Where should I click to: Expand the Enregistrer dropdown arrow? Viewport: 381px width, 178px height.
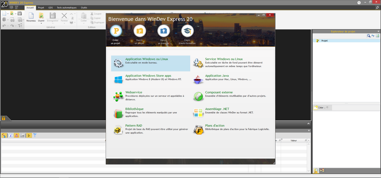53,23
